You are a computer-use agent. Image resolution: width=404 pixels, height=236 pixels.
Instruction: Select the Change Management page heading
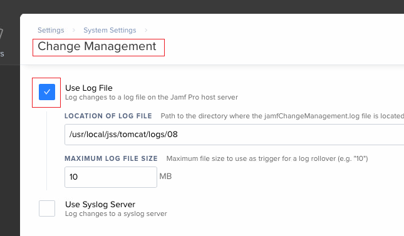(x=97, y=46)
